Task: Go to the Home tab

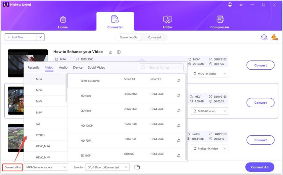Action: coord(63,22)
